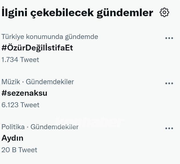Click Gündemdekiler text beside Müzik
This screenshot has height=164, width=180.
click(50, 81)
